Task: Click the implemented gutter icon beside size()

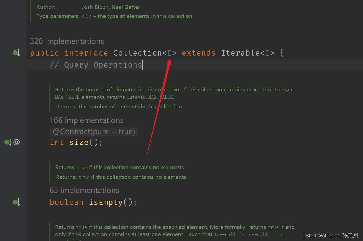Action: (8, 142)
